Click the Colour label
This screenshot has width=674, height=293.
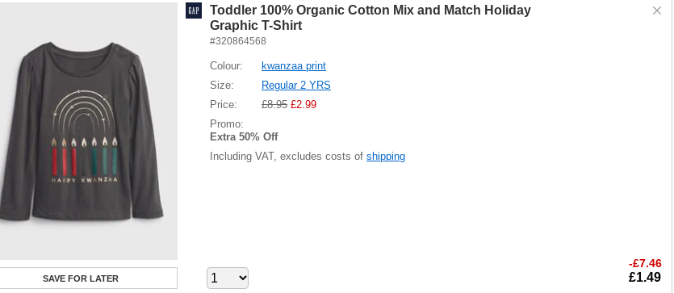click(x=226, y=65)
